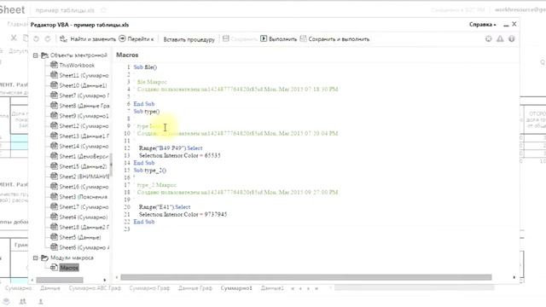Viewport: 546px width, 307px height.
Task: Click the code line Range("E41").Select
Action: [x=165, y=206]
